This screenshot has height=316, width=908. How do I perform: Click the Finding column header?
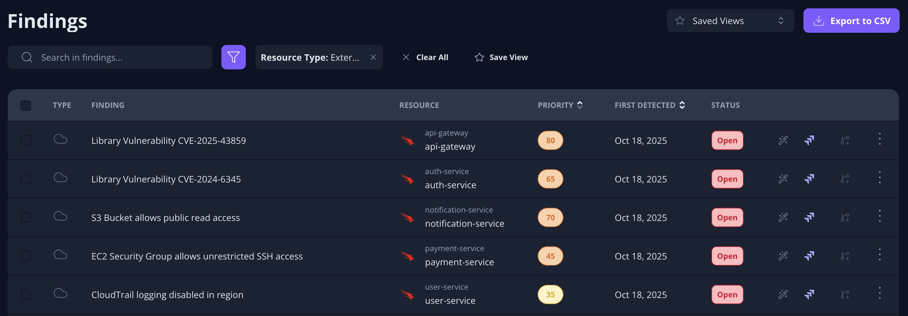[108, 105]
